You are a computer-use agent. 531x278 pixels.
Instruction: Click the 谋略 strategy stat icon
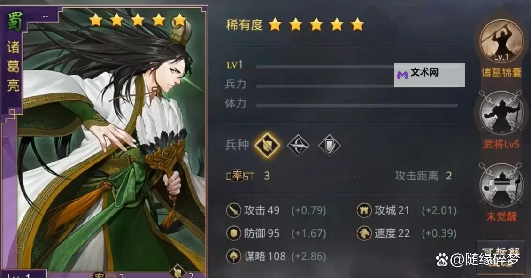(x=233, y=256)
